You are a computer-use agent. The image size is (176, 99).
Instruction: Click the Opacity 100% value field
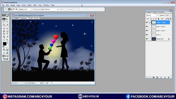pyautogui.click(x=167, y=15)
